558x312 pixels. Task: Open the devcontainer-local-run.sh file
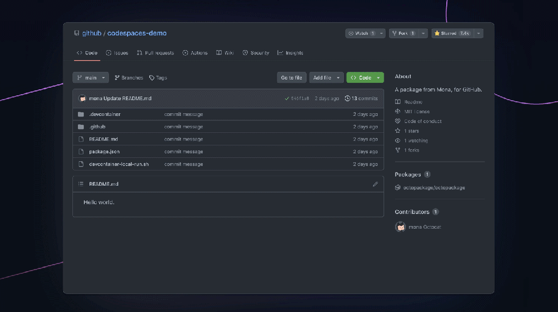[119, 164]
